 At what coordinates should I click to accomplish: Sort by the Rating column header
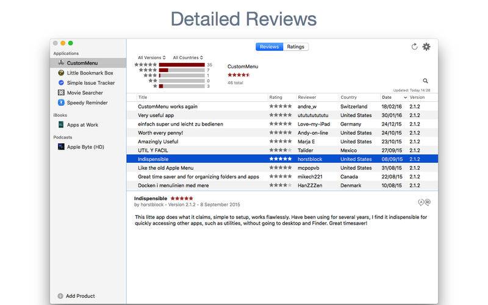[x=276, y=98]
